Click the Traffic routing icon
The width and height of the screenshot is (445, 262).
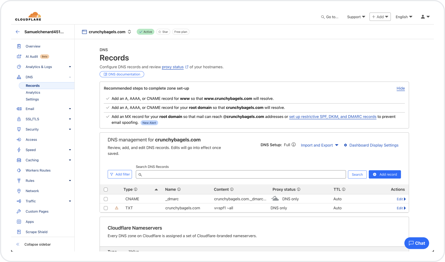pyautogui.click(x=19, y=201)
